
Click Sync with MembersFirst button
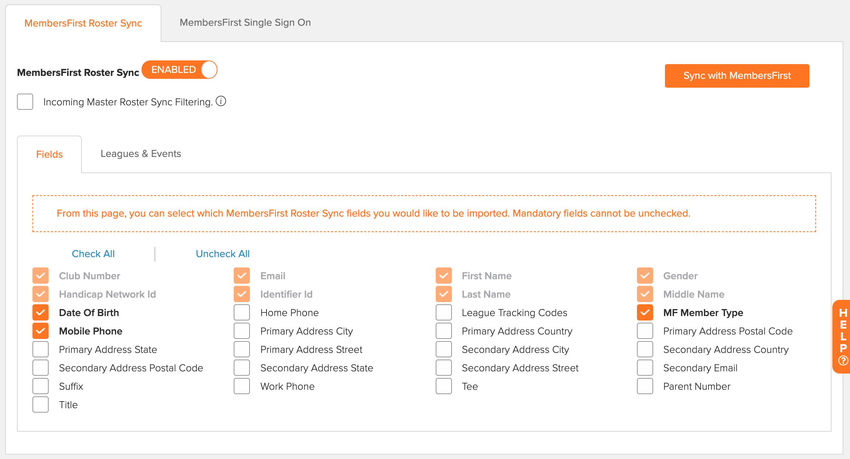coord(737,76)
